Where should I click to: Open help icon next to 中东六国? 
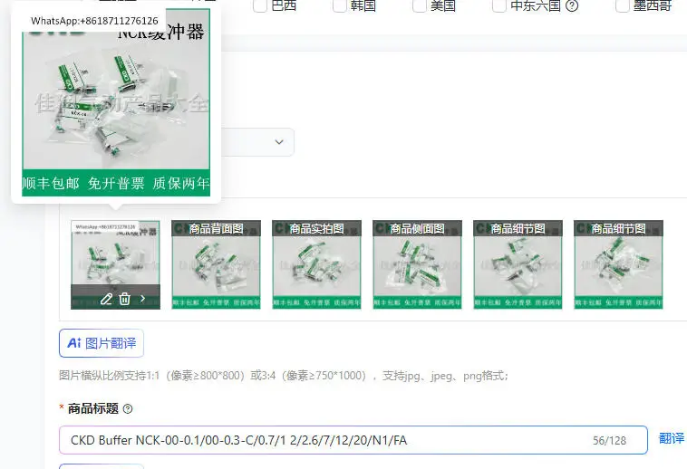[x=572, y=5]
